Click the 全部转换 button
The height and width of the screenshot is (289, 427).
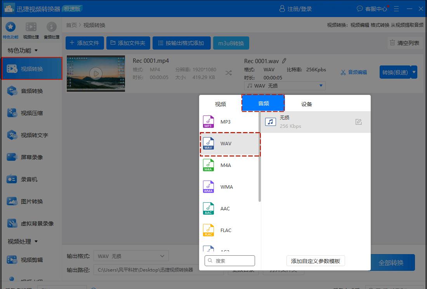pyautogui.click(x=392, y=262)
